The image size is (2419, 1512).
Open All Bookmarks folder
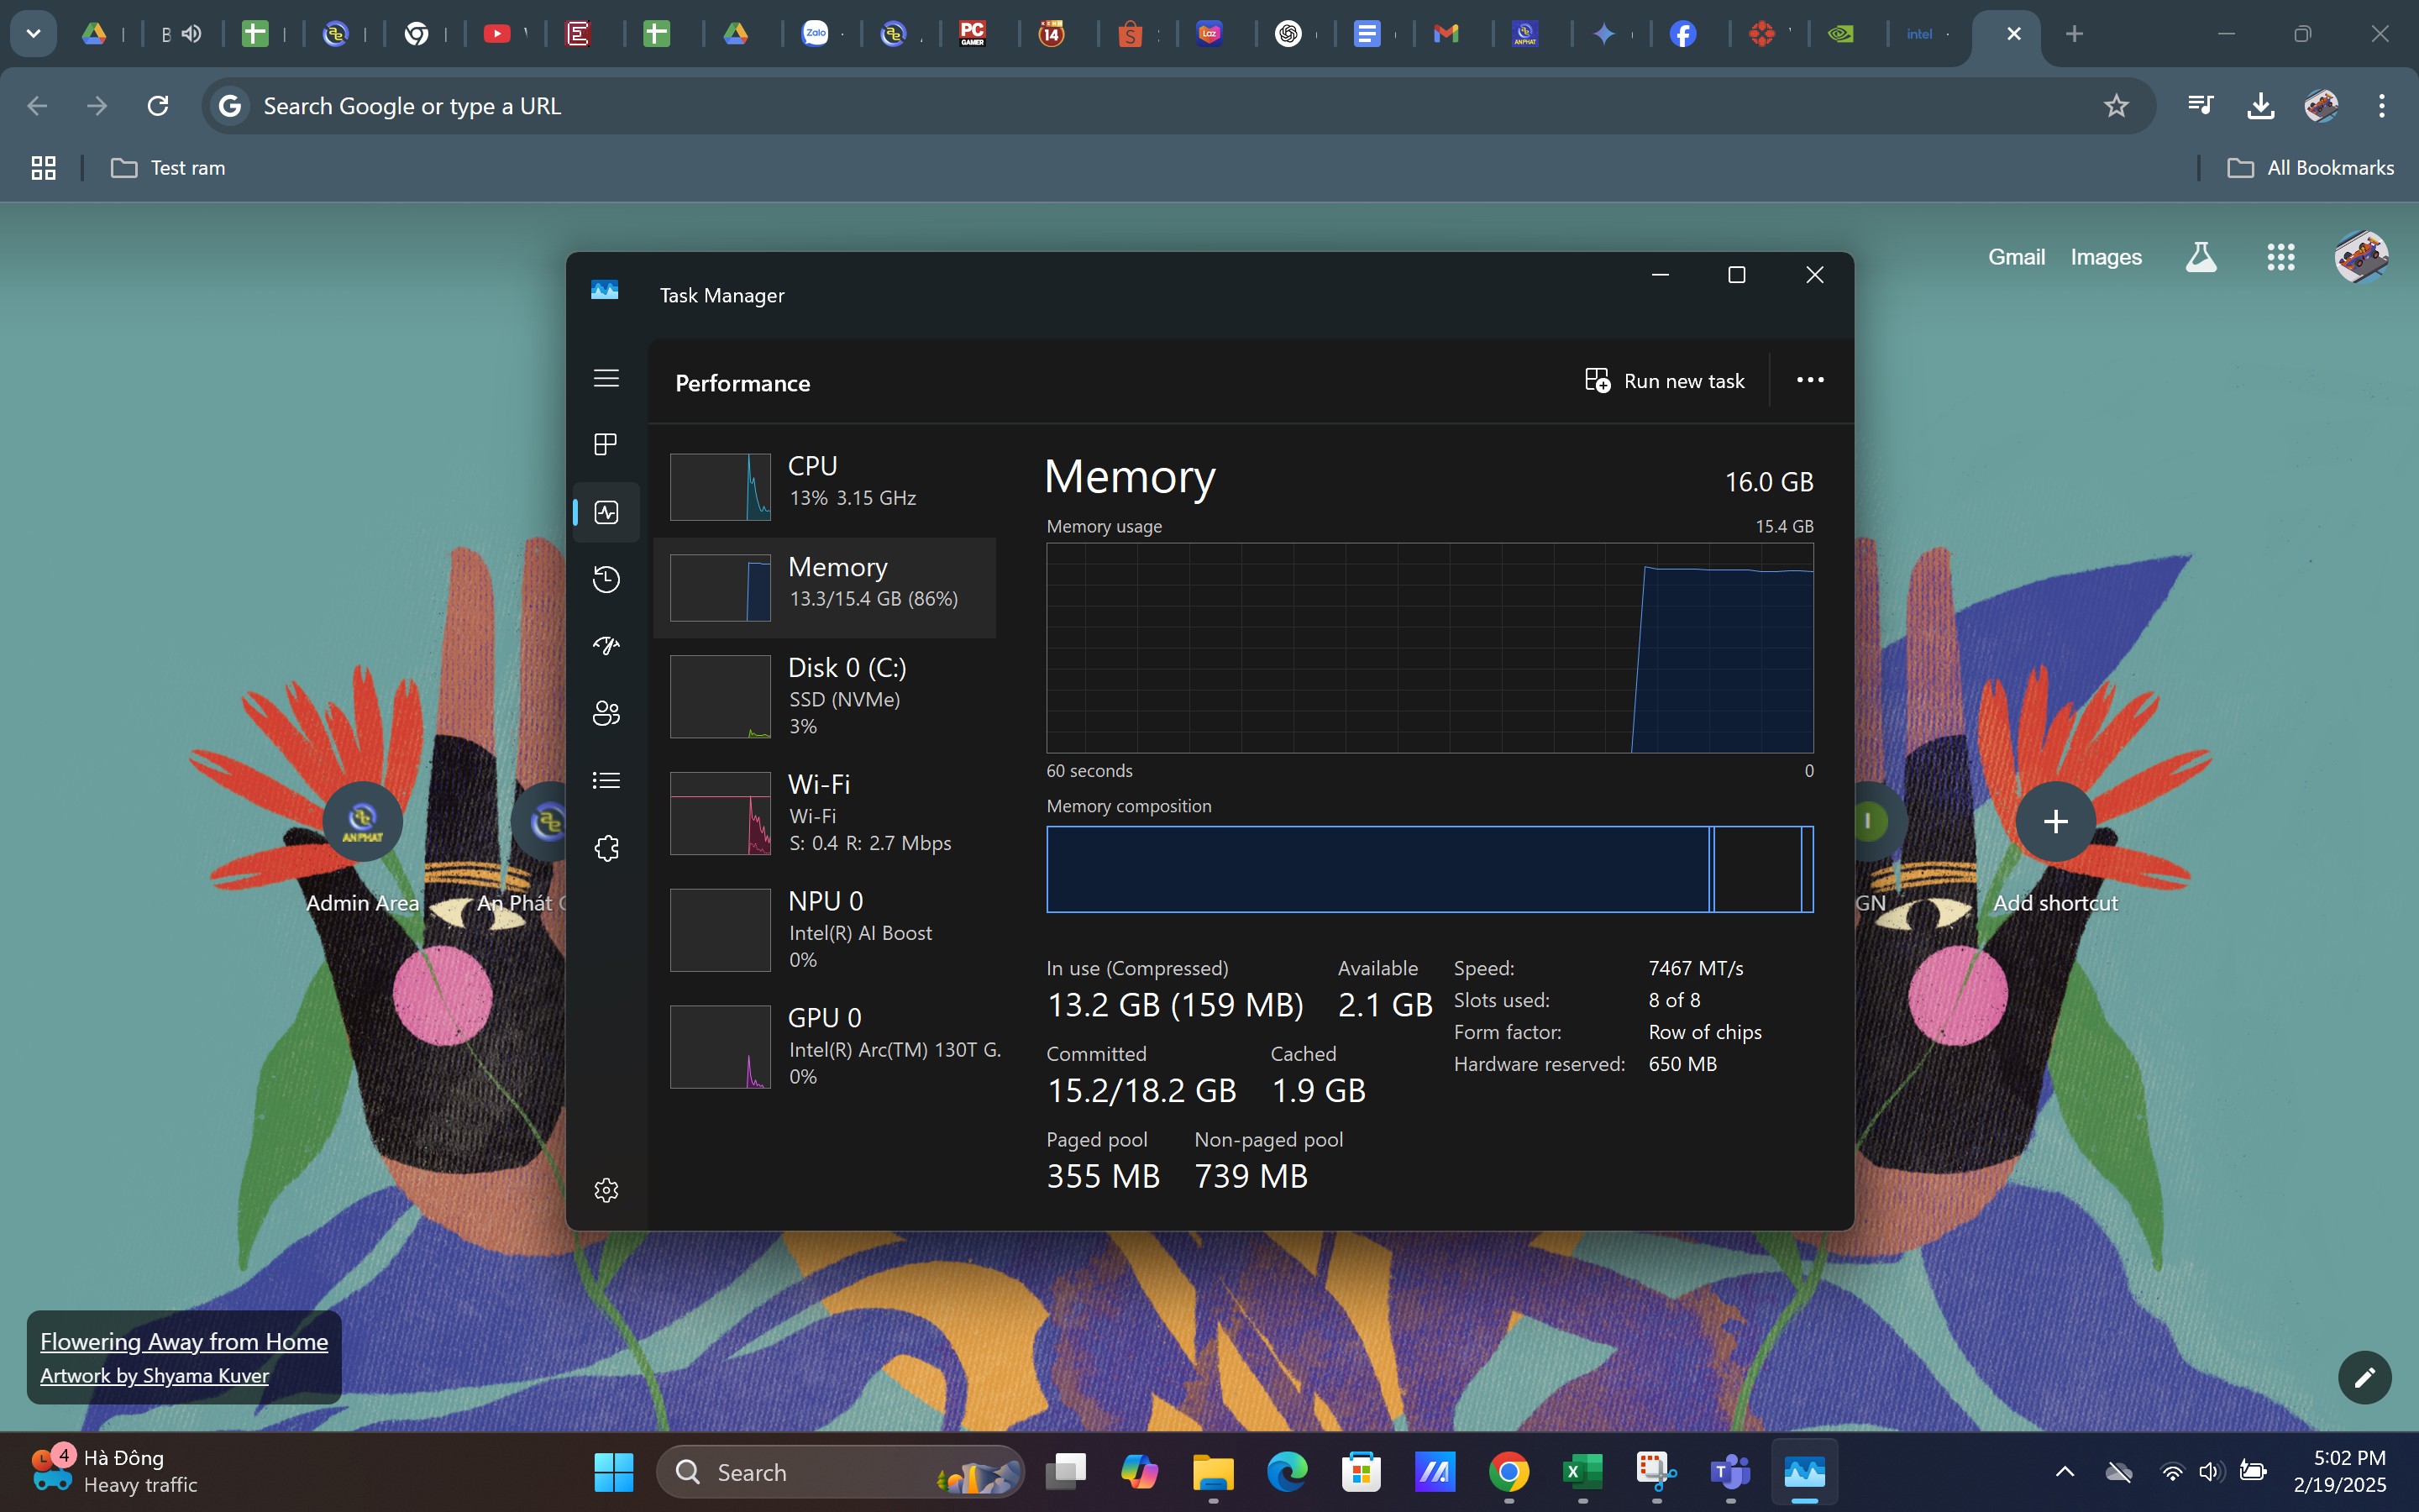click(x=2310, y=168)
